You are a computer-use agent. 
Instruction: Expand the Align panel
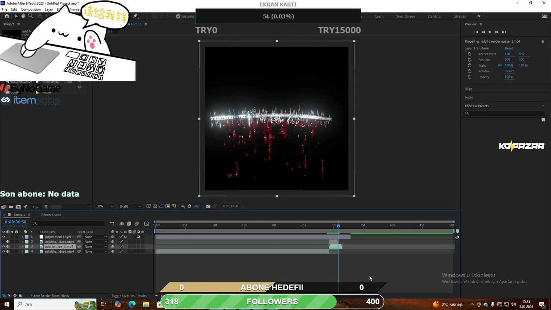(468, 89)
